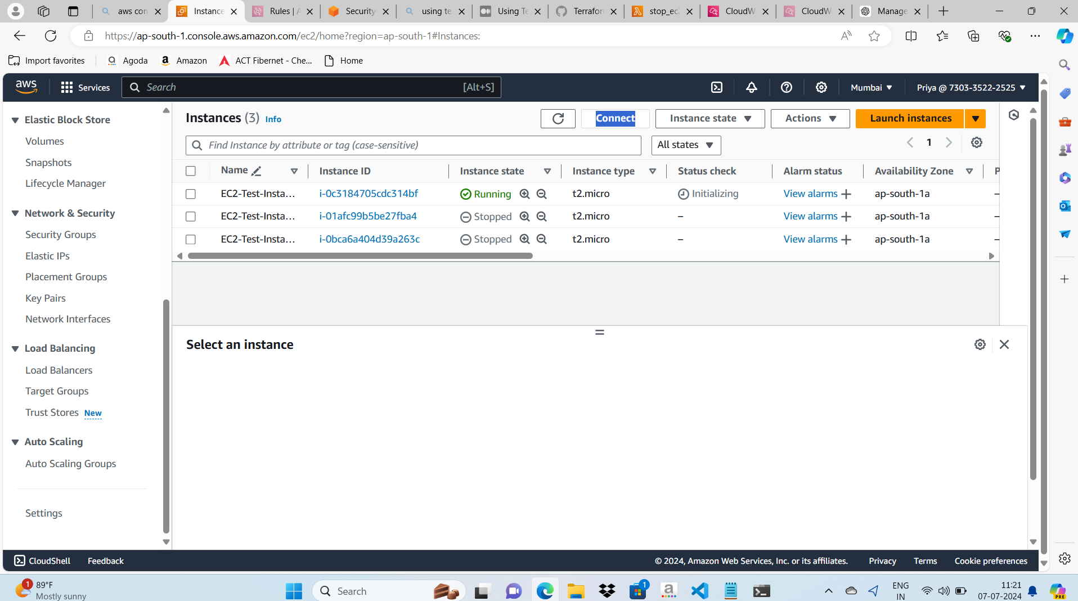Collapse the Load Balancing section
1078x601 pixels.
[x=15, y=348]
